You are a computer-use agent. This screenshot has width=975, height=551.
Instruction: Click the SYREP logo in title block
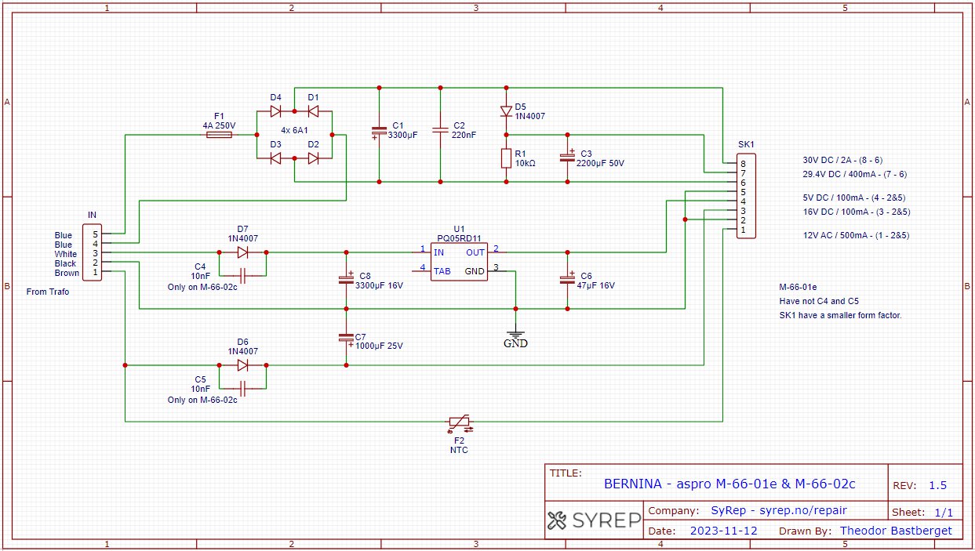(x=594, y=520)
